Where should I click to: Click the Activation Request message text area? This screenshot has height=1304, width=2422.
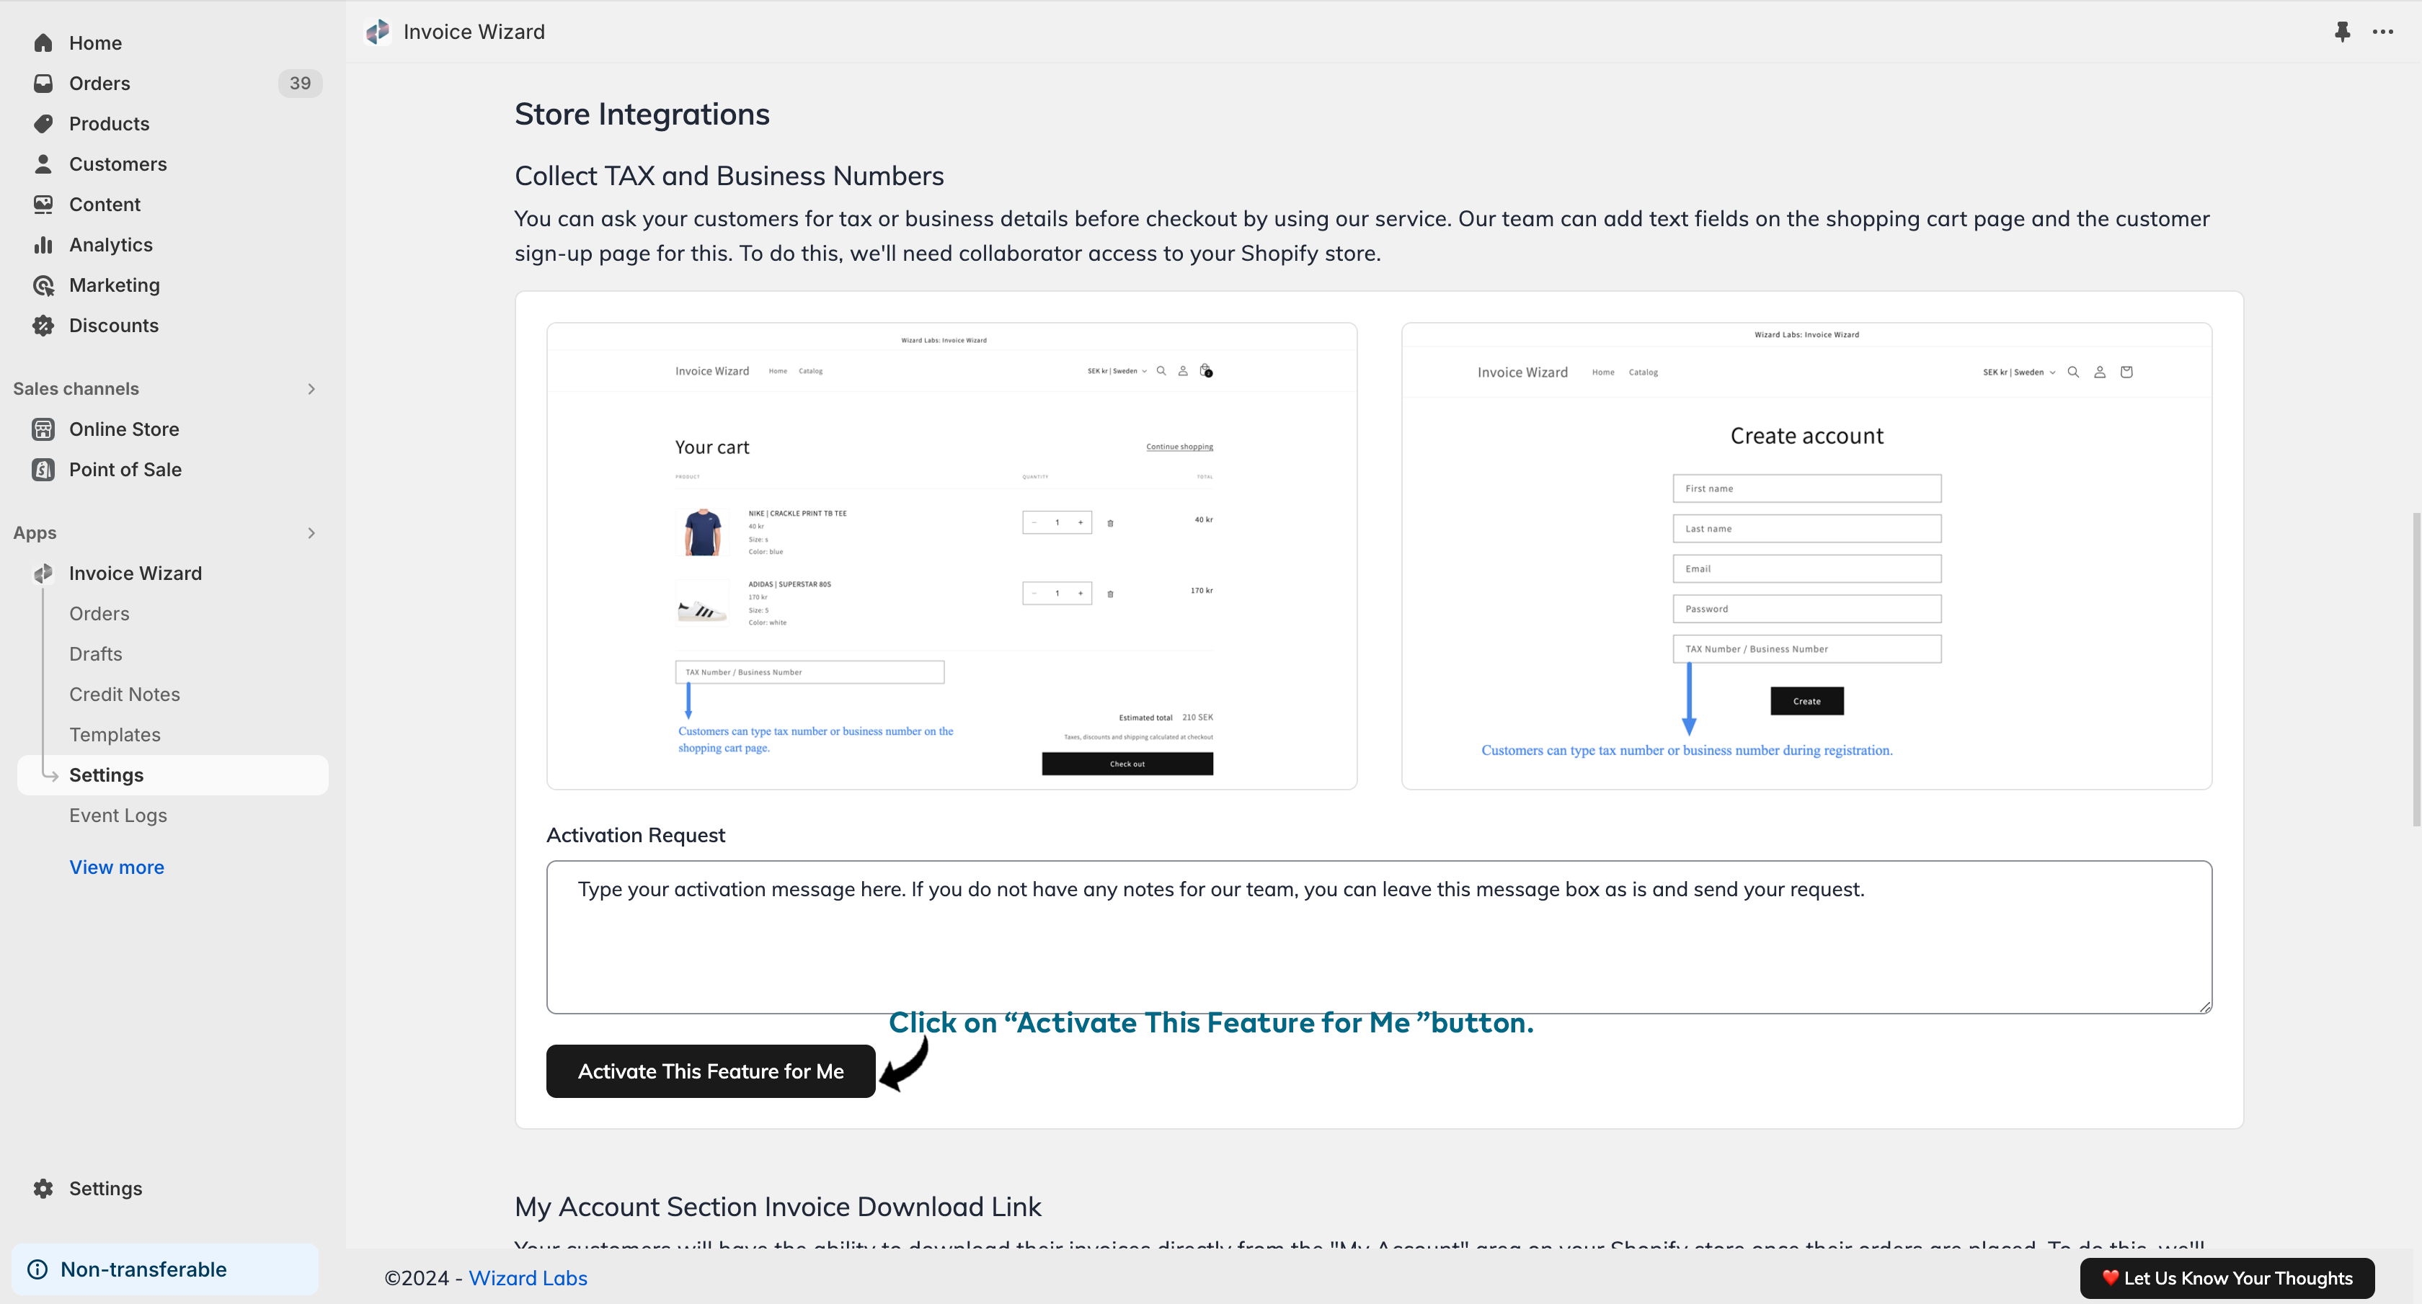pos(1379,937)
